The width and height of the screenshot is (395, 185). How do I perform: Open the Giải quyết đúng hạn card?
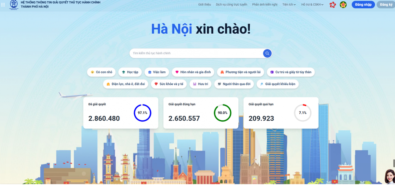(x=201, y=113)
